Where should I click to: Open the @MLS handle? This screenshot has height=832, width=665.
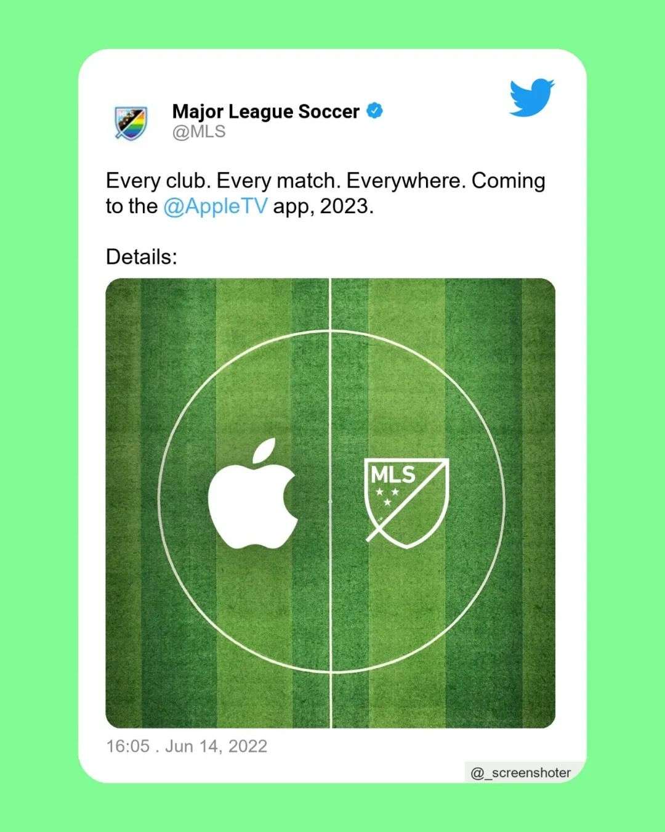coord(199,132)
